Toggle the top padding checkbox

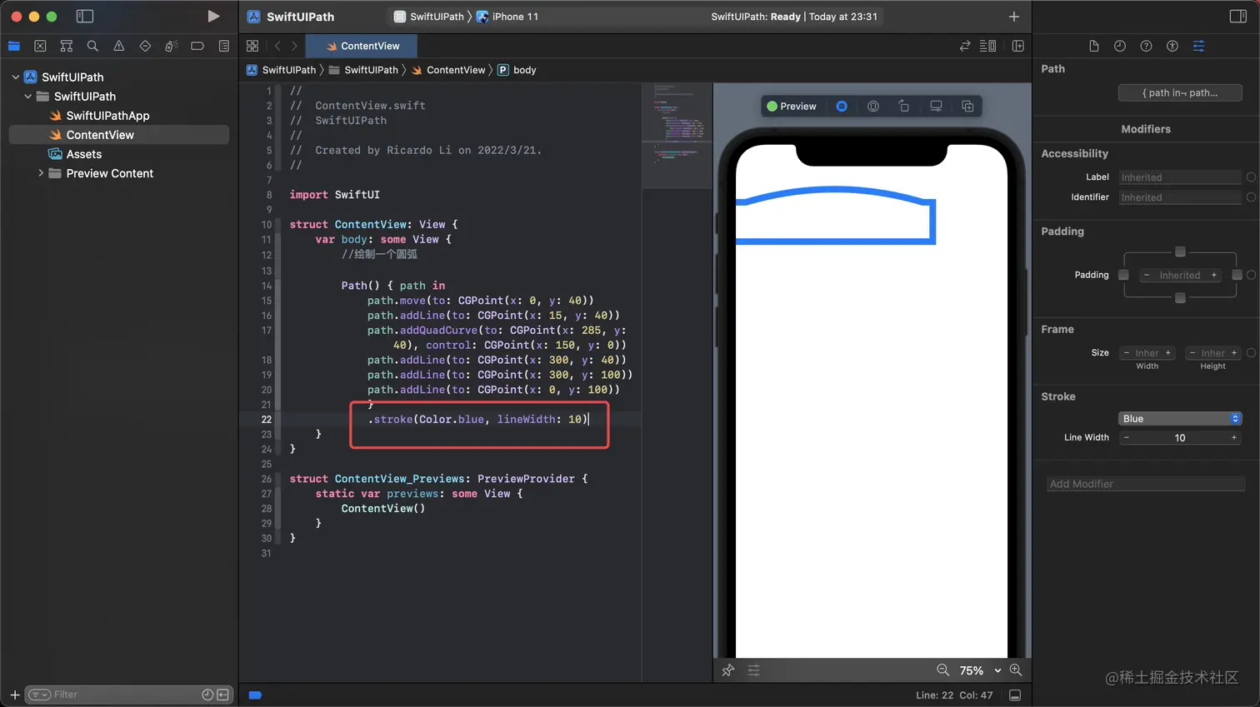click(1180, 251)
